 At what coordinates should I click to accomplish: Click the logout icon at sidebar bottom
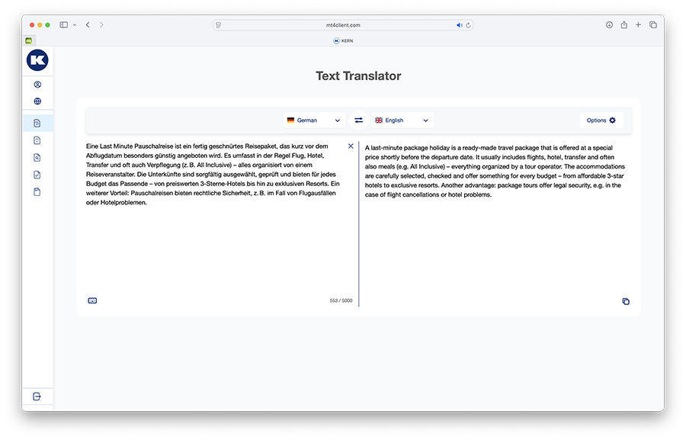click(37, 397)
